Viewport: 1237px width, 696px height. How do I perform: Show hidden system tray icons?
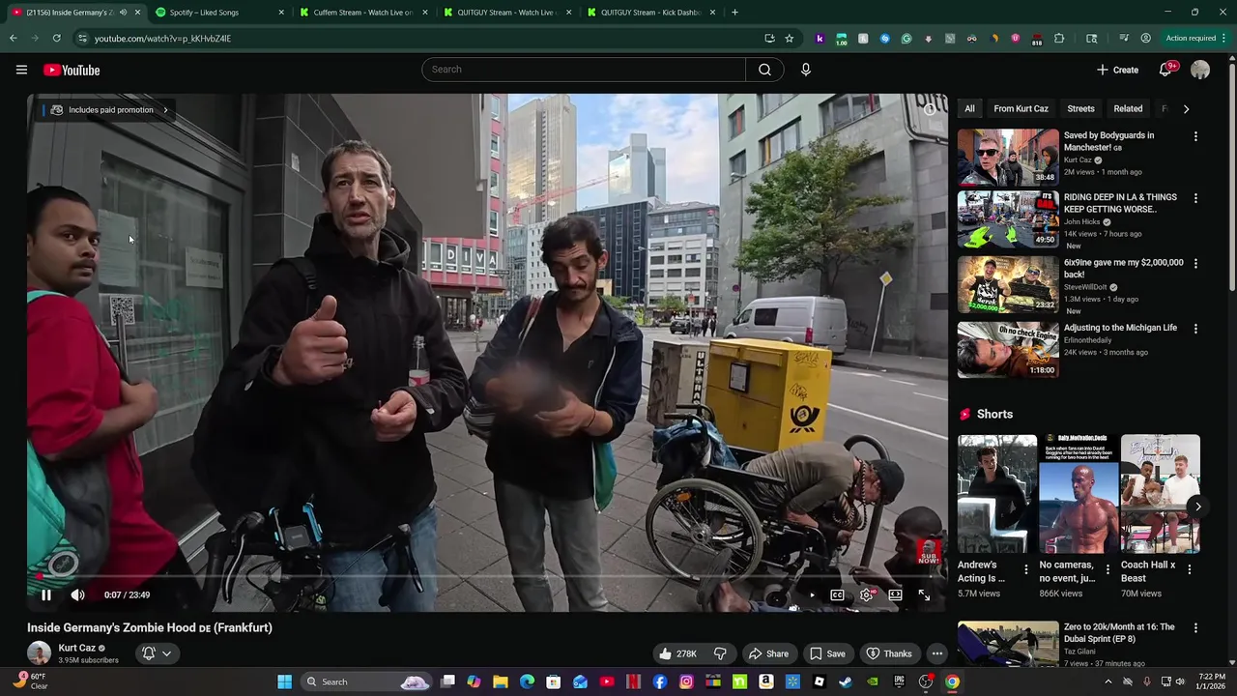tap(1108, 681)
